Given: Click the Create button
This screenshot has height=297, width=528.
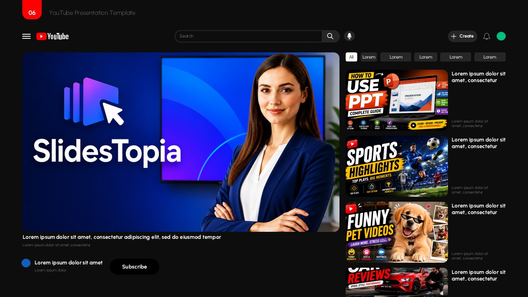Looking at the screenshot, I should (x=462, y=36).
